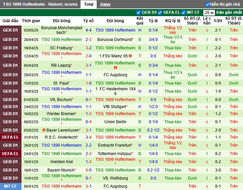Screen dimensions: 243x190
Task: Click R.S.C. Anderlecht team name
Action: pyautogui.click(x=61, y=137)
